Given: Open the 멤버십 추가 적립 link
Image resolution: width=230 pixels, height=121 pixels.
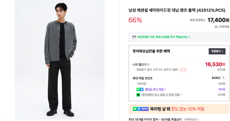Looking at the screenshot, I should pyautogui.click(x=155, y=89).
